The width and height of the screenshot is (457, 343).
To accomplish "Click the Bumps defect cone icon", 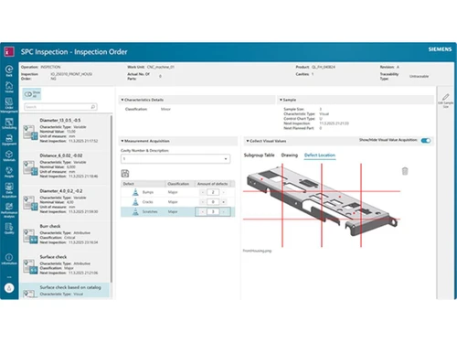I will coord(135,192).
